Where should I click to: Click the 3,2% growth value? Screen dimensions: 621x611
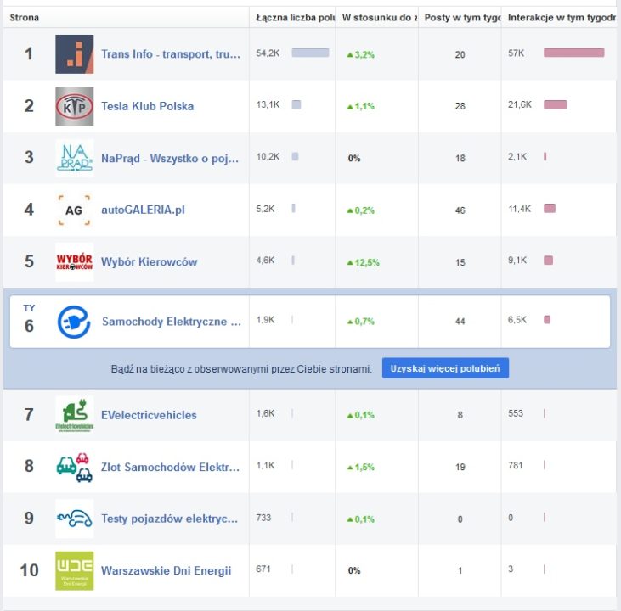360,54
